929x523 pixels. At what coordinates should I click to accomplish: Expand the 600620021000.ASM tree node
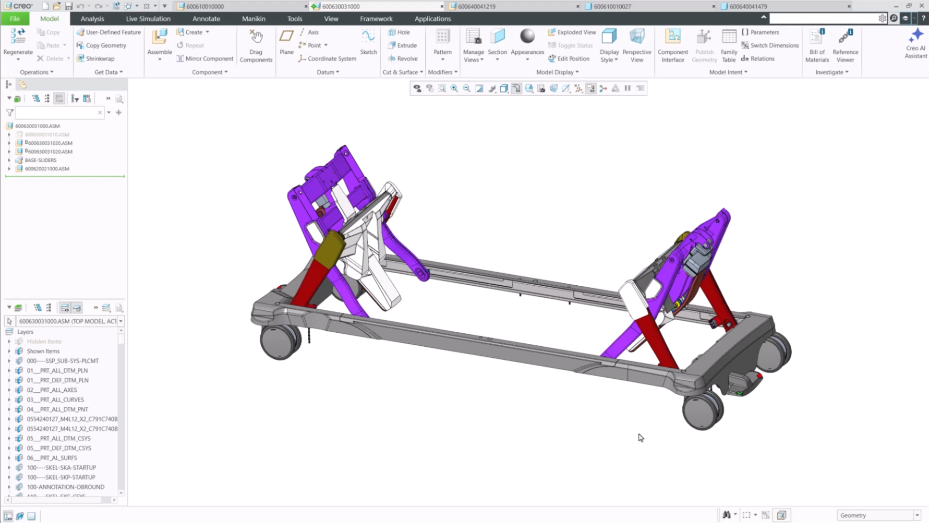[x=9, y=169]
